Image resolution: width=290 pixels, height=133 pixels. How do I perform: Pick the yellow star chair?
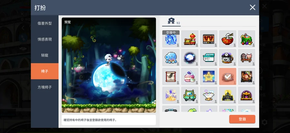[208, 76]
